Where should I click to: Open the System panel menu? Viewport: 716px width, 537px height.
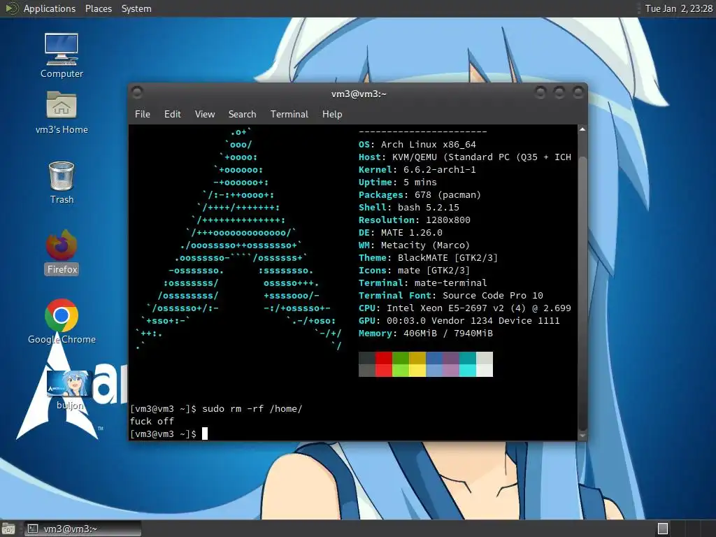click(136, 8)
